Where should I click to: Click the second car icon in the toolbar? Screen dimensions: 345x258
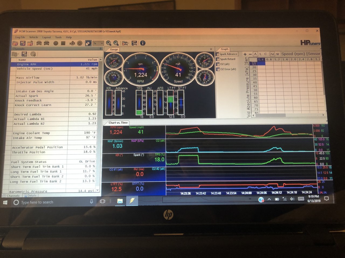(47, 43)
